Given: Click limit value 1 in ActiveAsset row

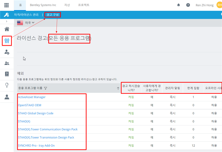Looking at the screenshot, I should 193,97.
